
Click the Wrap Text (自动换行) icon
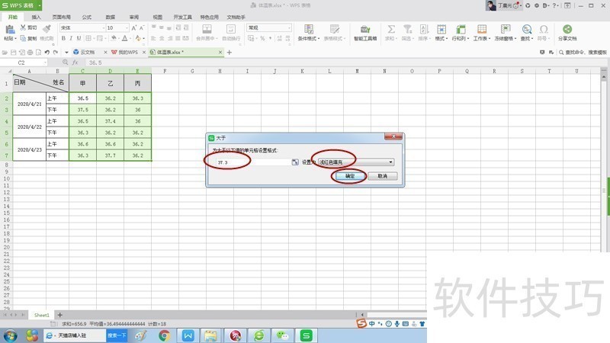[x=231, y=29]
